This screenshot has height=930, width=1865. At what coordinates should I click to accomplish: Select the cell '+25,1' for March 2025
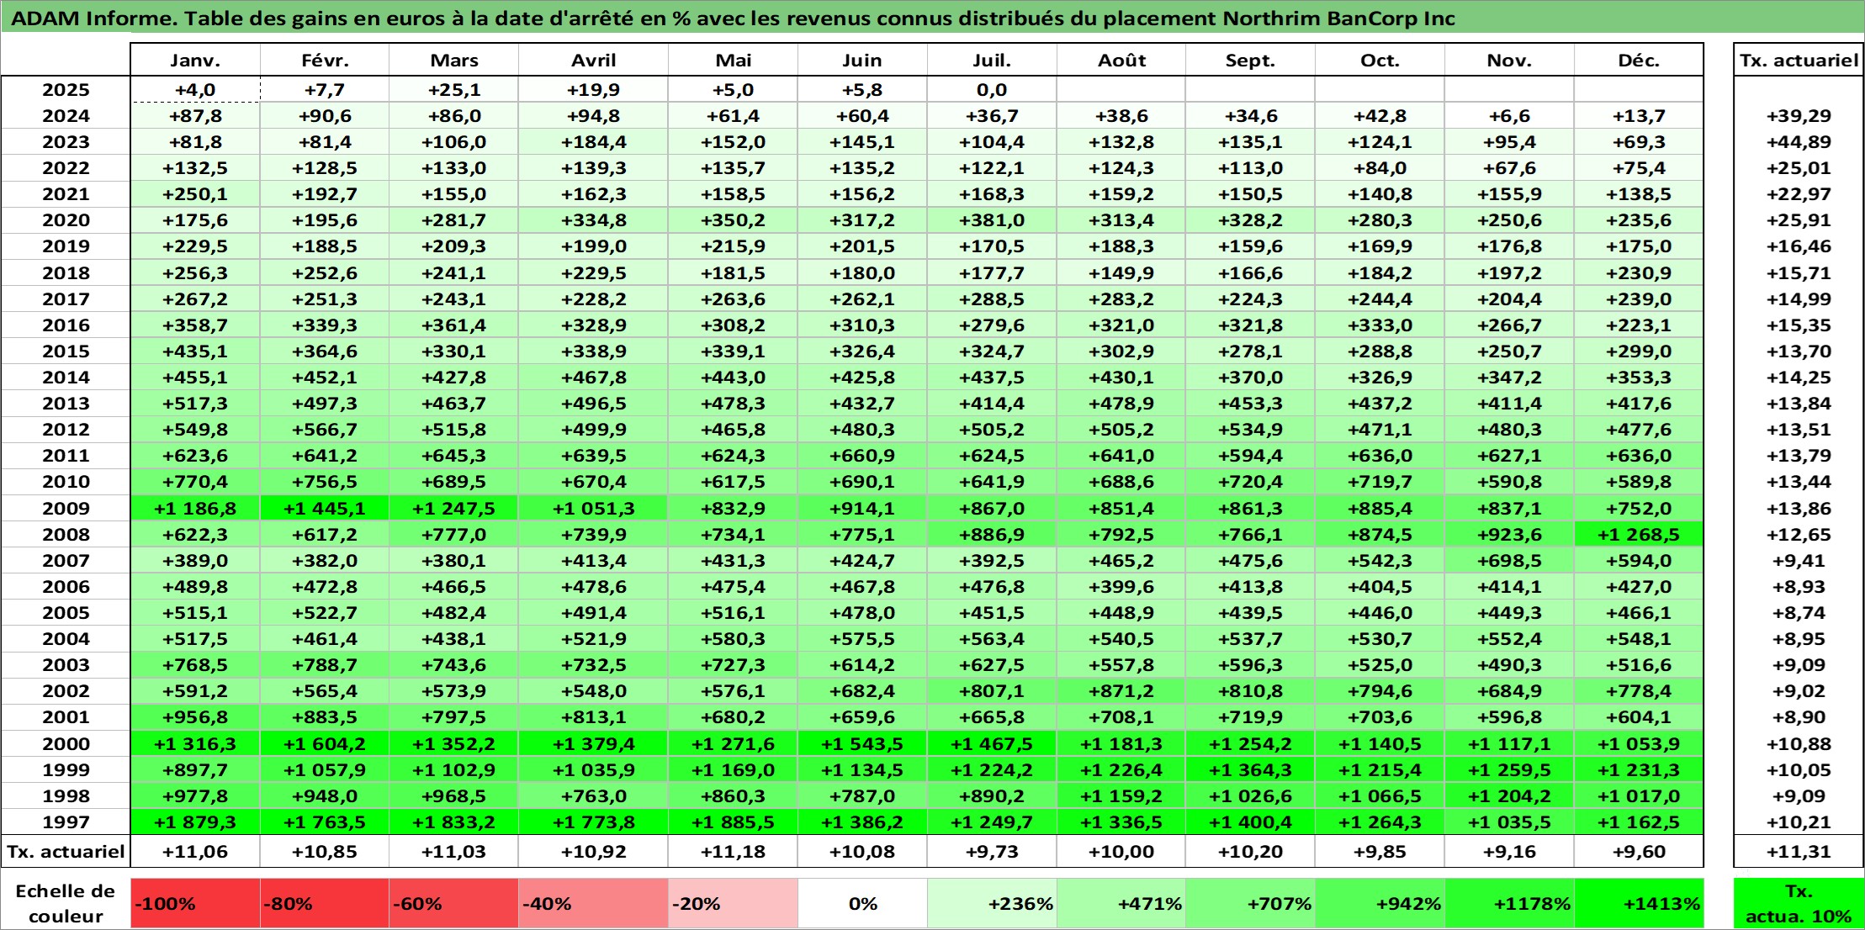(x=453, y=90)
